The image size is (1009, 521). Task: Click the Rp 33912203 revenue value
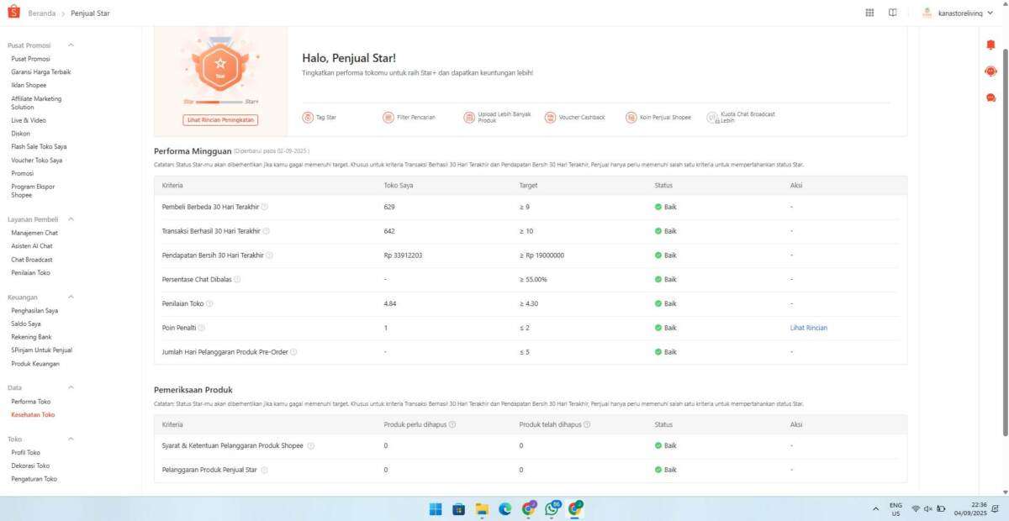tap(404, 255)
